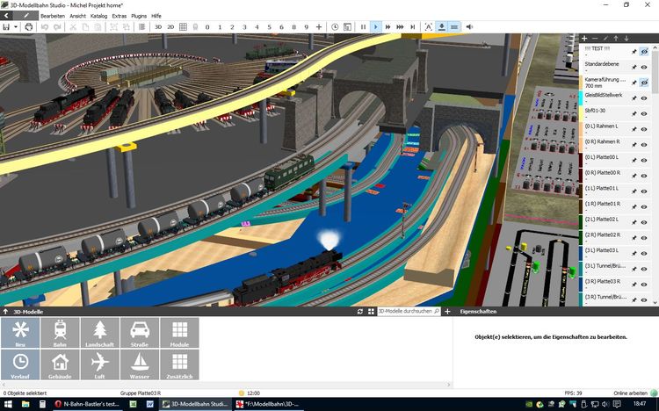Toggle the eye for GleisBildStellwerk layer
The image size is (659, 411).
[x=644, y=98]
